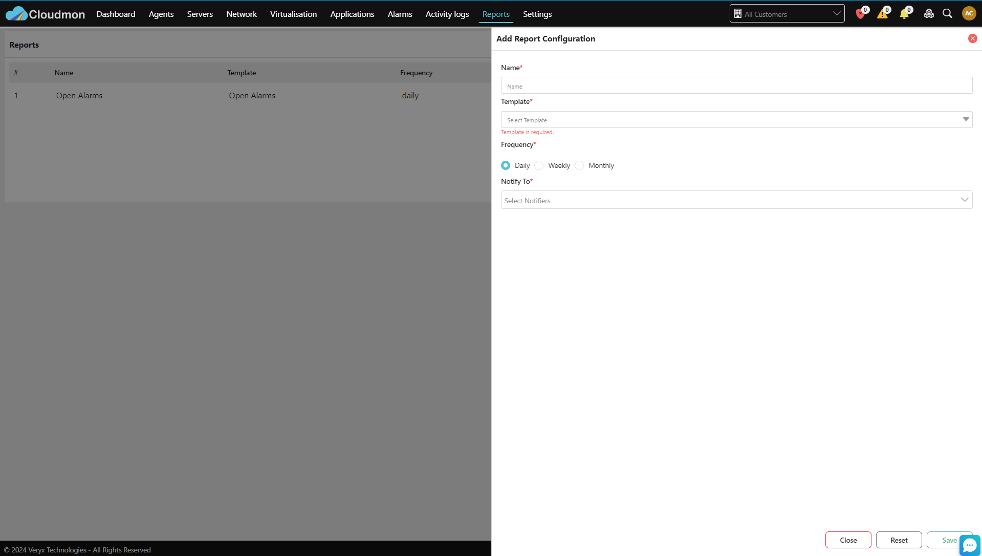
Task: Click the Cloudmon logo
Action: (45, 14)
